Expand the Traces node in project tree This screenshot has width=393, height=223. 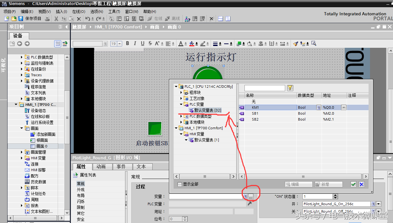pos(22,75)
